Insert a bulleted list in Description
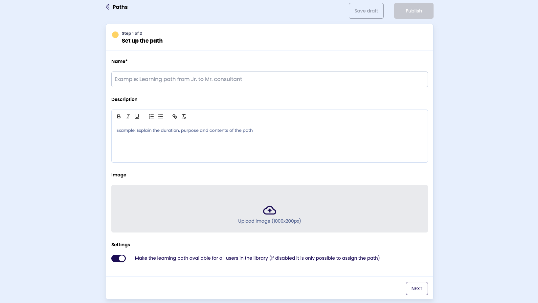The image size is (538, 303). (161, 116)
